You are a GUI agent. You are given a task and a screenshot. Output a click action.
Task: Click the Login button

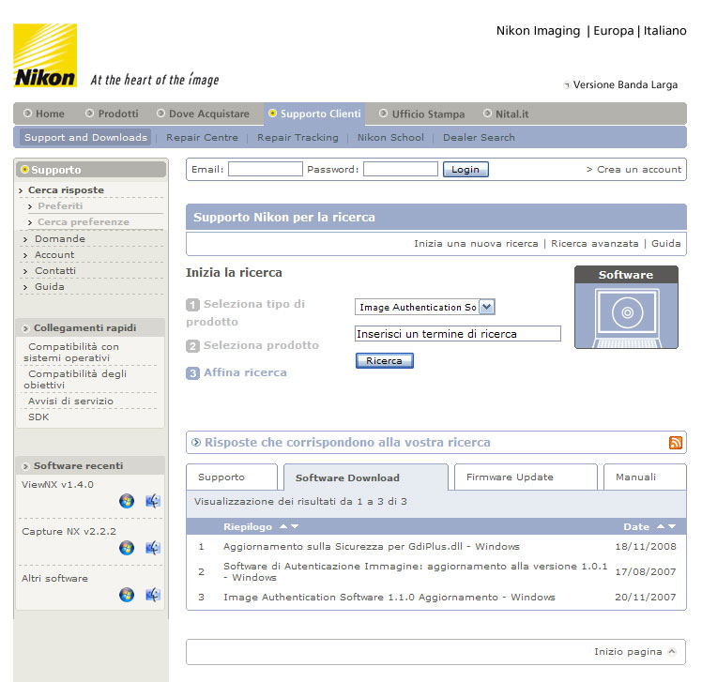(x=465, y=170)
